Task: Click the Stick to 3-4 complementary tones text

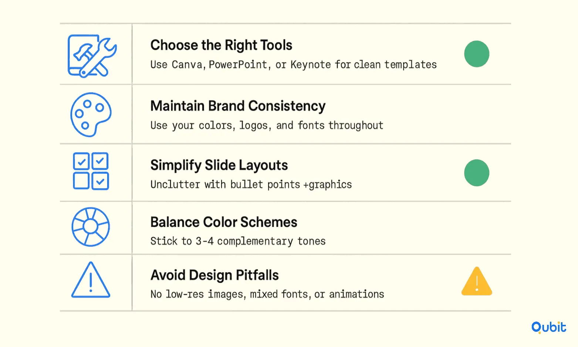Action: tap(238, 241)
